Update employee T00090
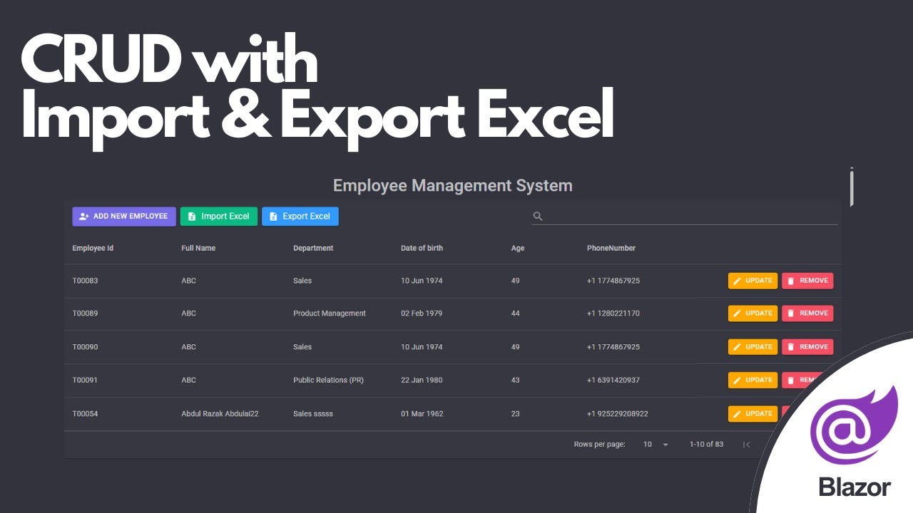Image resolution: width=913 pixels, height=513 pixels. click(753, 347)
